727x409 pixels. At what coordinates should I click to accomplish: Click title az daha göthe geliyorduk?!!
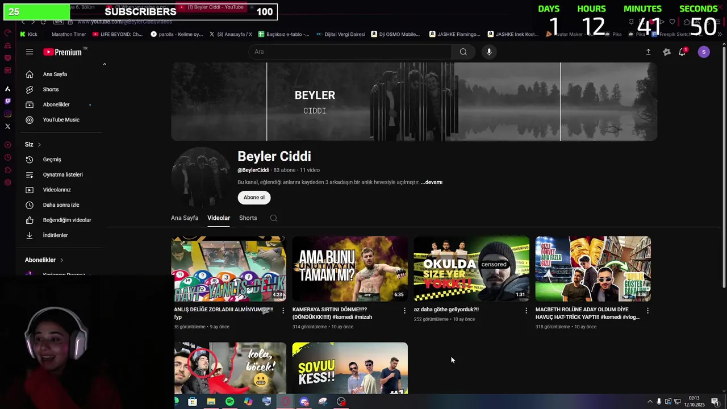click(x=446, y=310)
